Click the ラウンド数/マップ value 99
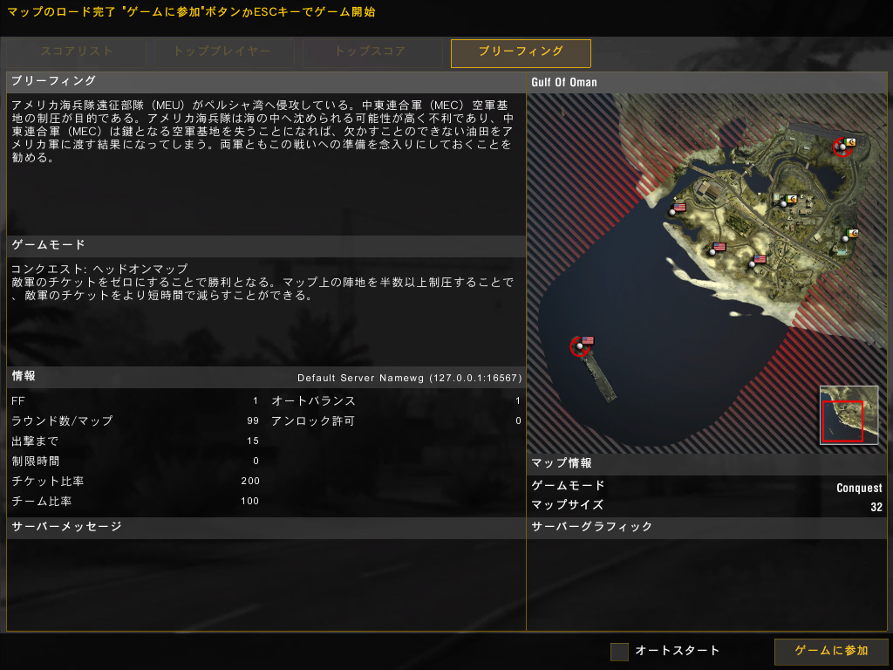The width and height of the screenshot is (893, 670). [253, 420]
